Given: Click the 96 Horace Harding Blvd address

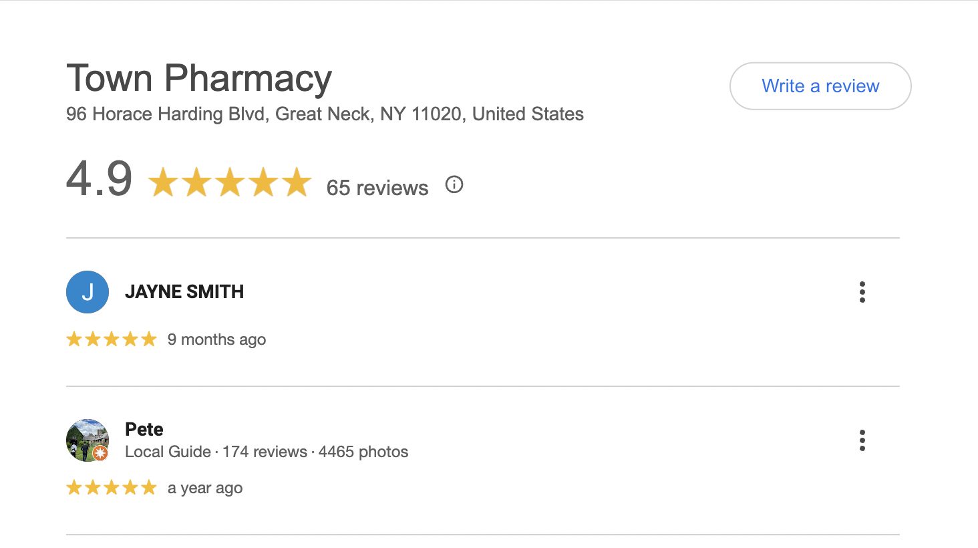Looking at the screenshot, I should tap(325, 114).
